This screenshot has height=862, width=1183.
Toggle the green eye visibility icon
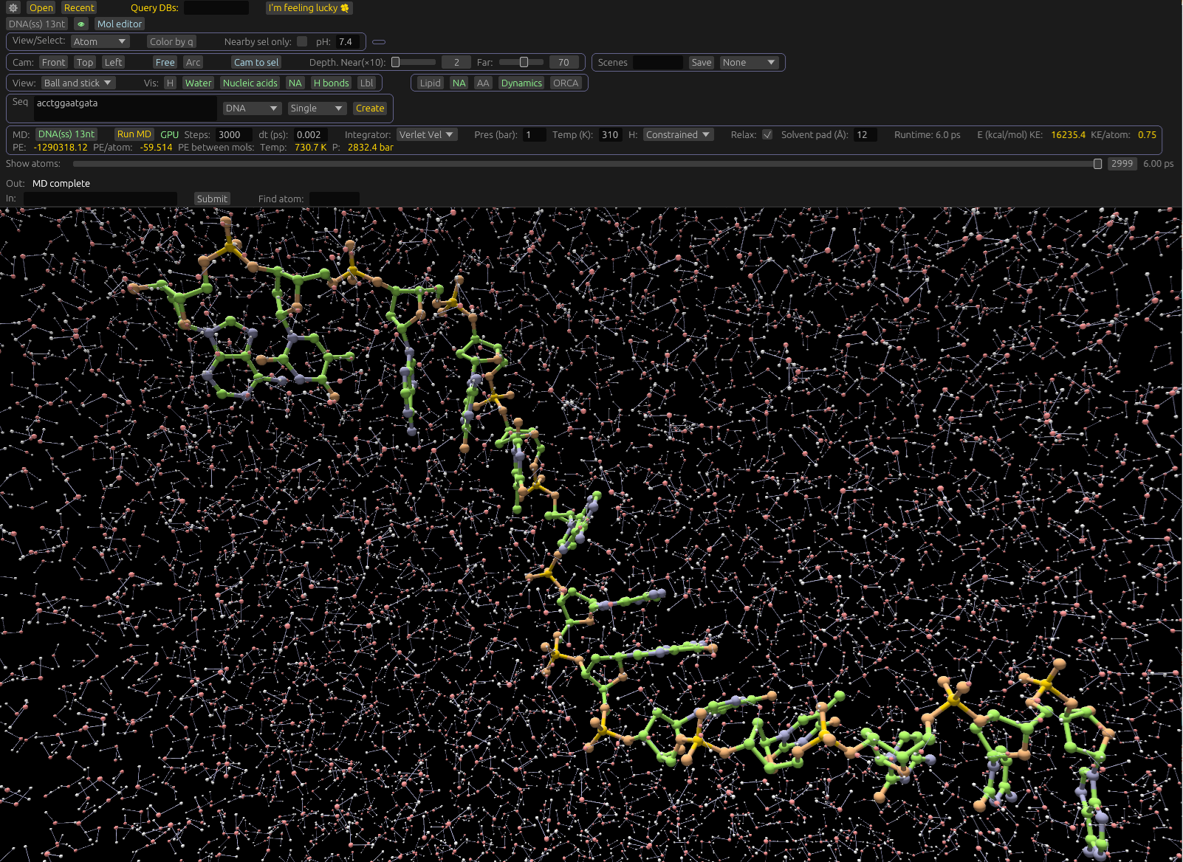(x=81, y=24)
